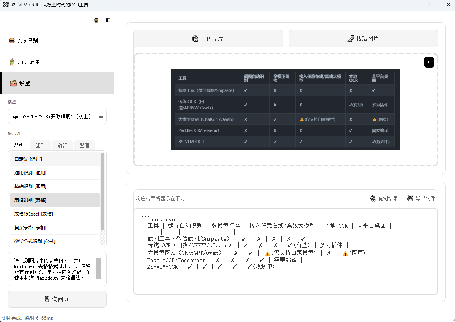This screenshot has height=322, width=455.
Task: Click the 上传图片 button
Action: 208,39
